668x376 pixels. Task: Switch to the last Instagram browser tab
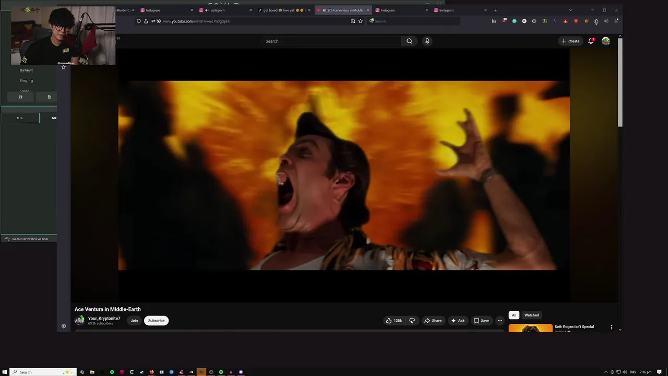pyautogui.click(x=460, y=10)
